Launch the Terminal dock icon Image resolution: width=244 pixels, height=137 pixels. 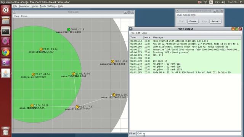pyautogui.click(x=6, y=31)
